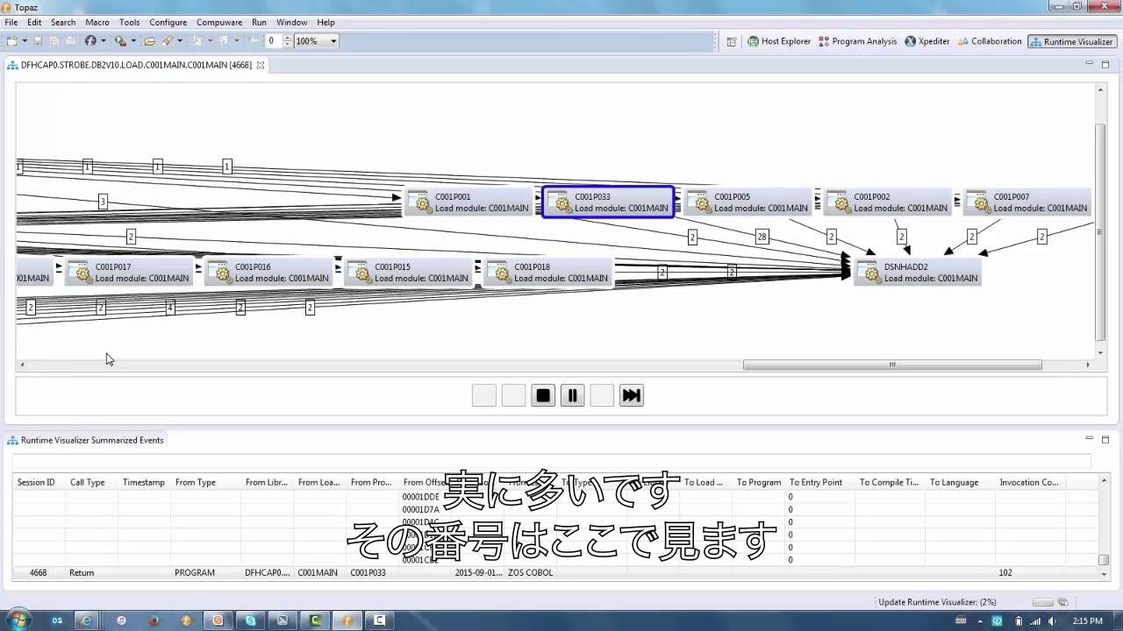Click the skip to end button
This screenshot has height=631, width=1123.
click(632, 395)
